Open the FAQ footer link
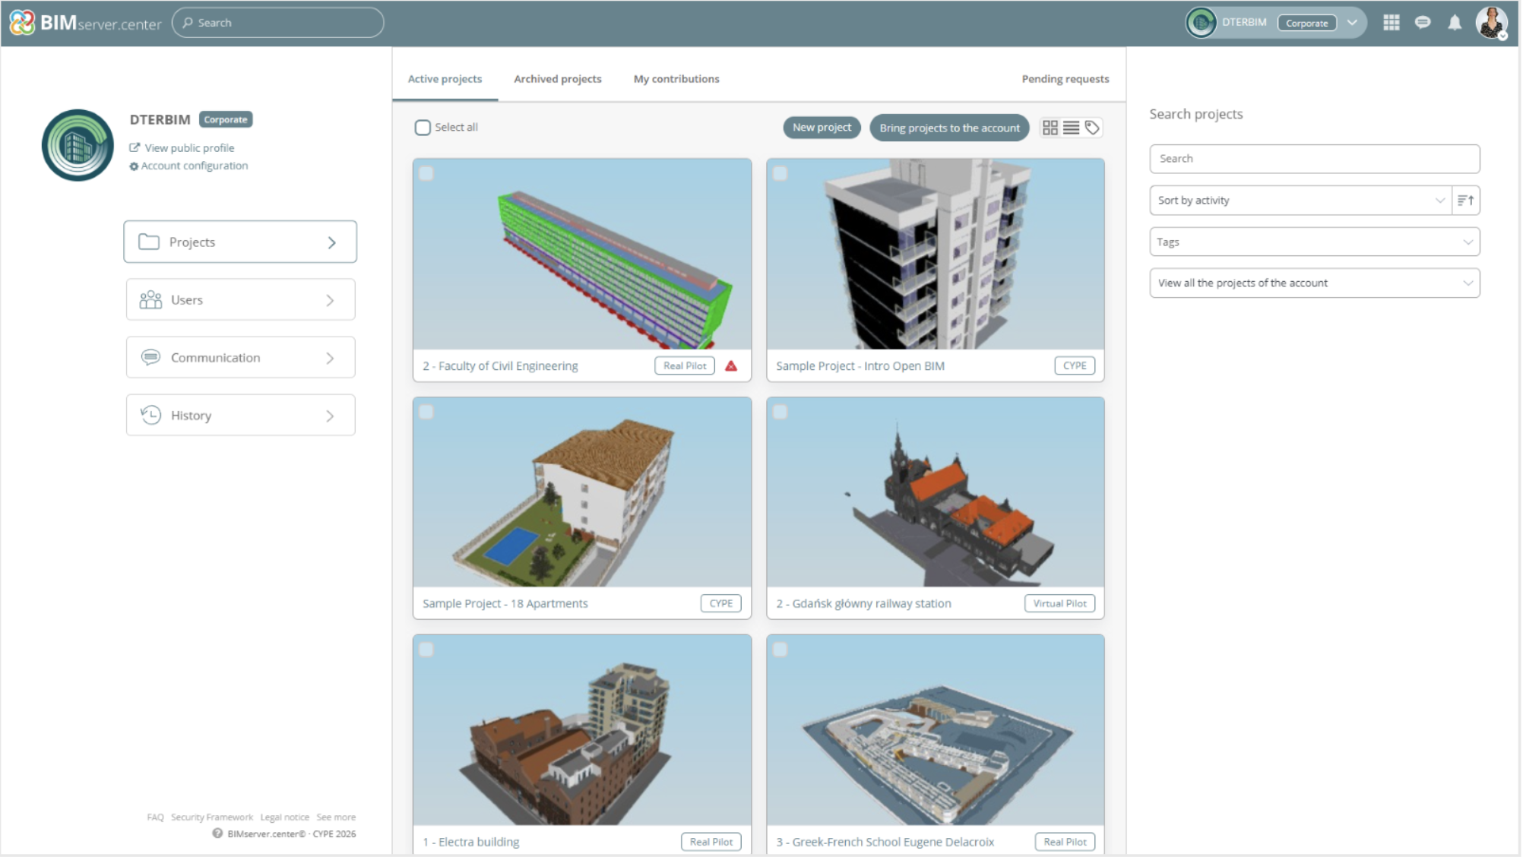This screenshot has width=1523, height=857. [155, 817]
